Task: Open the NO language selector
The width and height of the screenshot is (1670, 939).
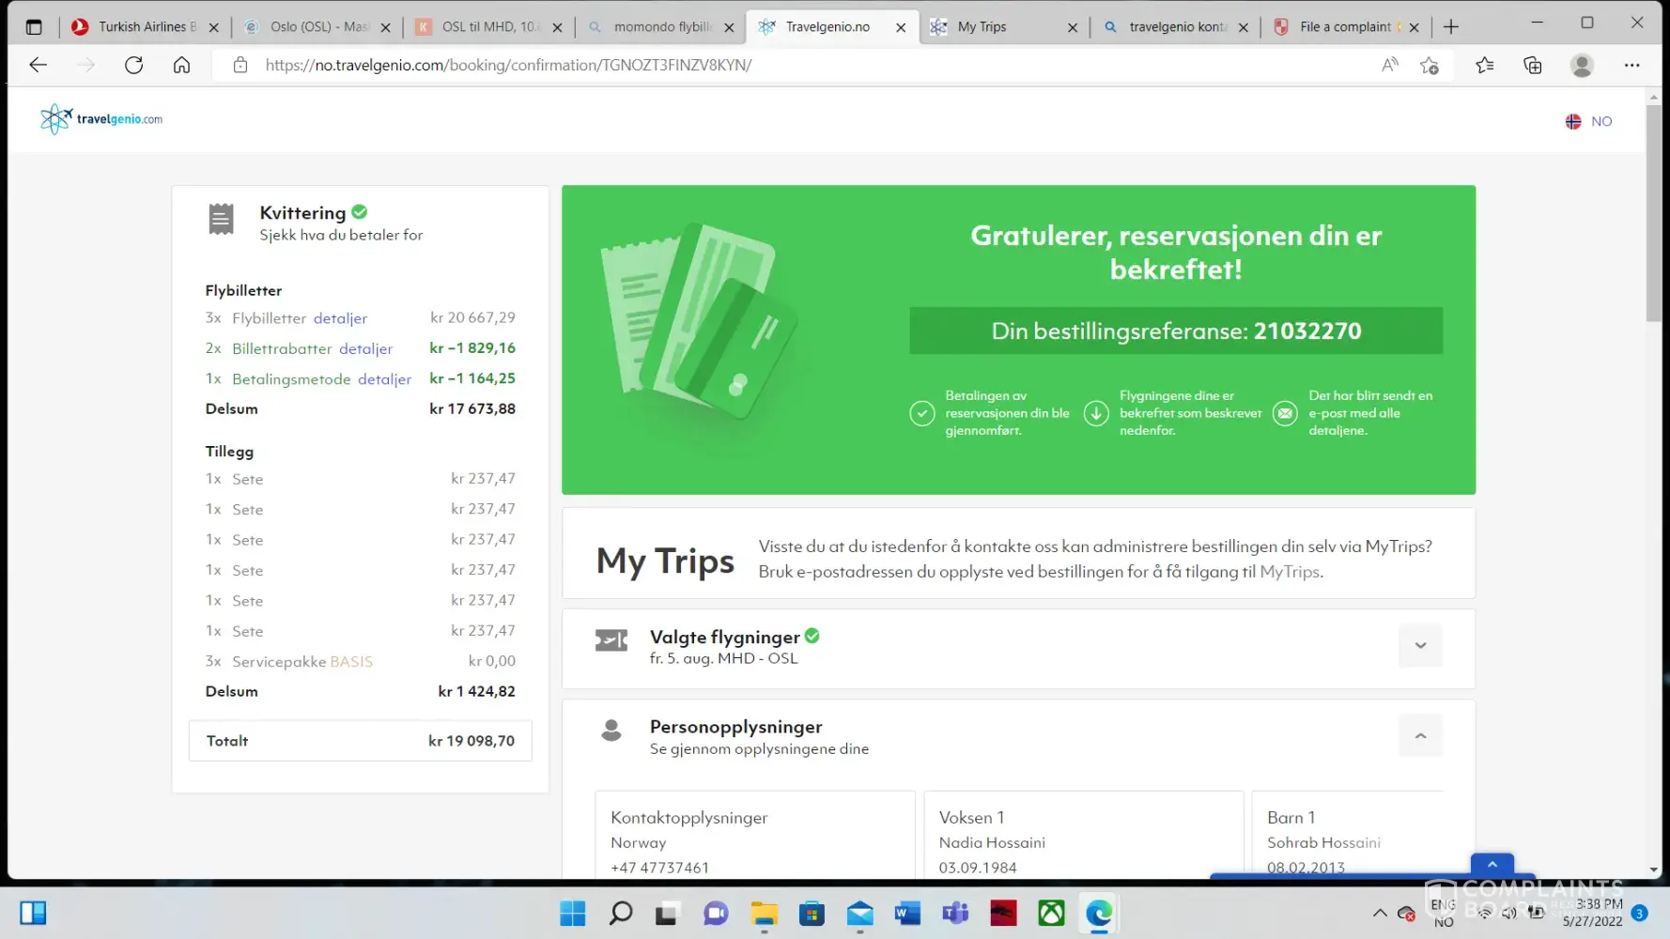Action: pyautogui.click(x=1589, y=121)
